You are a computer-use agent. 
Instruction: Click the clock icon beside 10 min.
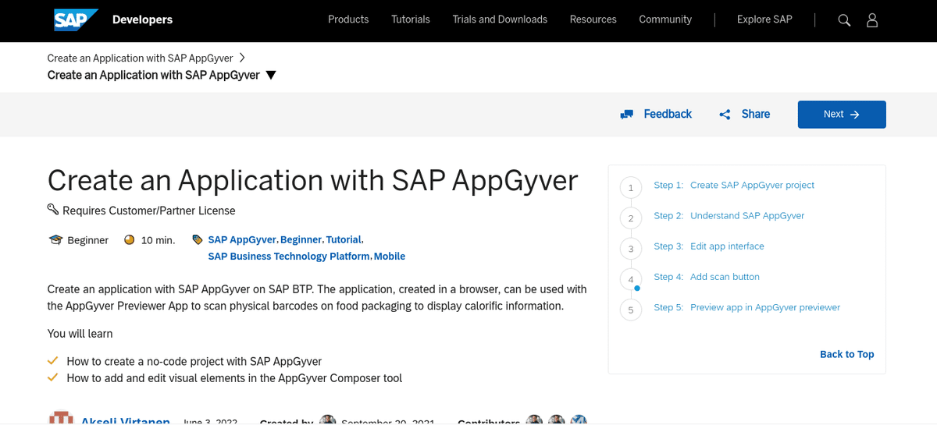pyautogui.click(x=130, y=239)
